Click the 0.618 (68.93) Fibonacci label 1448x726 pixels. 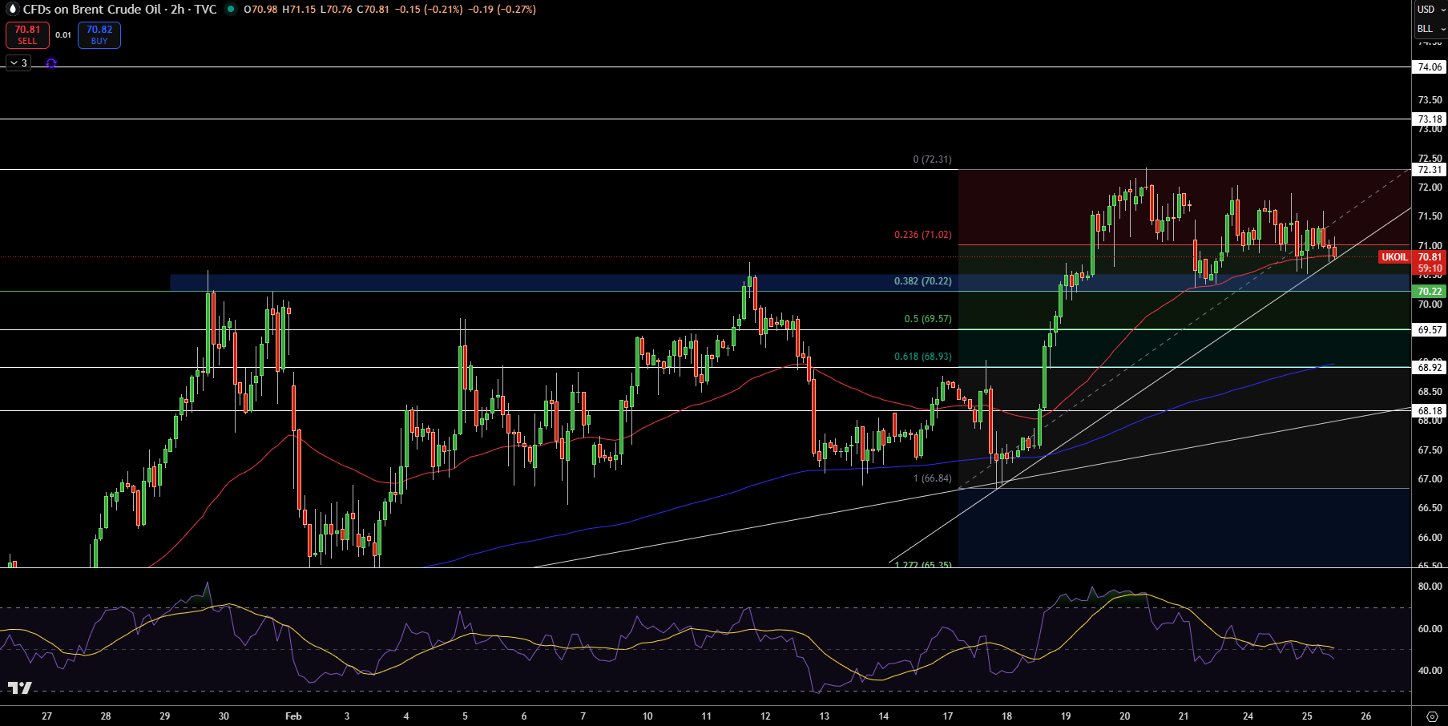[923, 357]
